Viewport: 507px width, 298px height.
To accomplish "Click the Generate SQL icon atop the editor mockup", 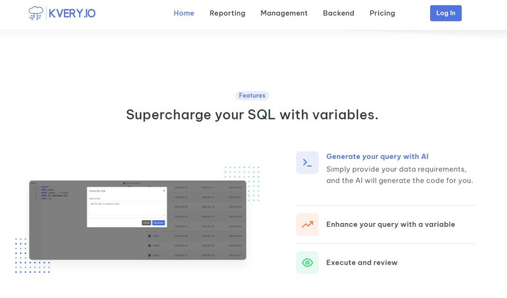I will [124, 183].
